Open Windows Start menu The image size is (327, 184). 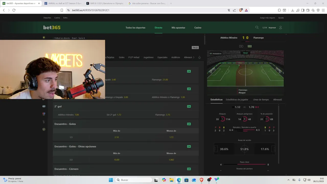(x=111, y=180)
